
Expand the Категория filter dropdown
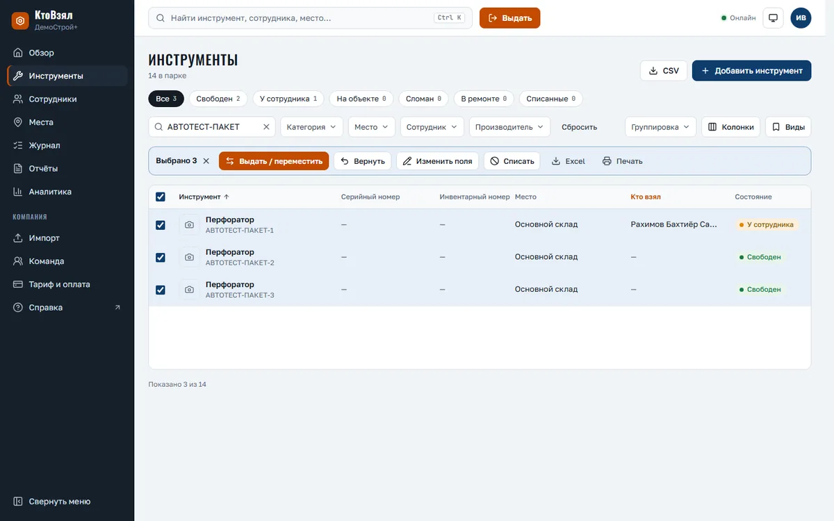(x=311, y=127)
